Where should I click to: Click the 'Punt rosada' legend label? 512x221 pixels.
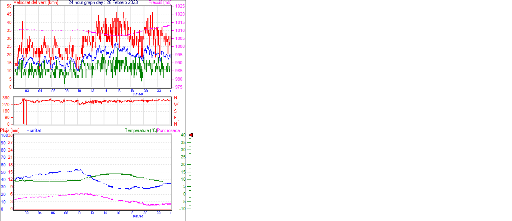[168, 130]
